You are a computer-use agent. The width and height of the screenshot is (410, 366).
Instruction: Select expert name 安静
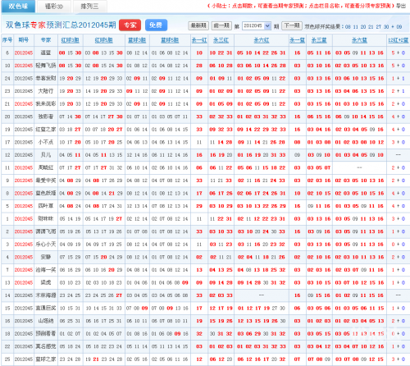46,257
